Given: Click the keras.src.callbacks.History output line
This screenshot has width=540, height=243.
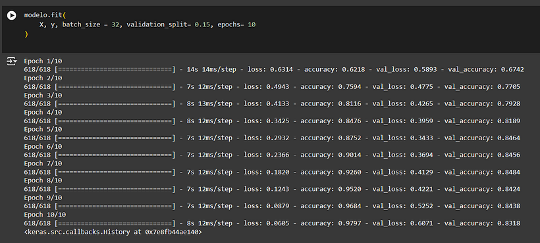Looking at the screenshot, I should click(113, 232).
